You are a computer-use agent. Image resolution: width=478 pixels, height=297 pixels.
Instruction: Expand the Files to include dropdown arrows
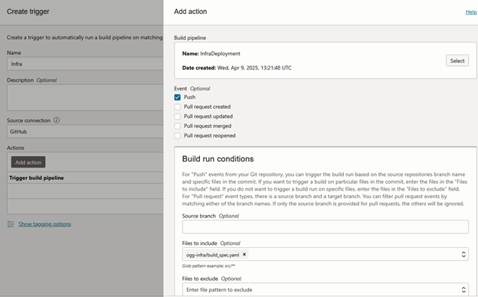[x=463, y=254]
